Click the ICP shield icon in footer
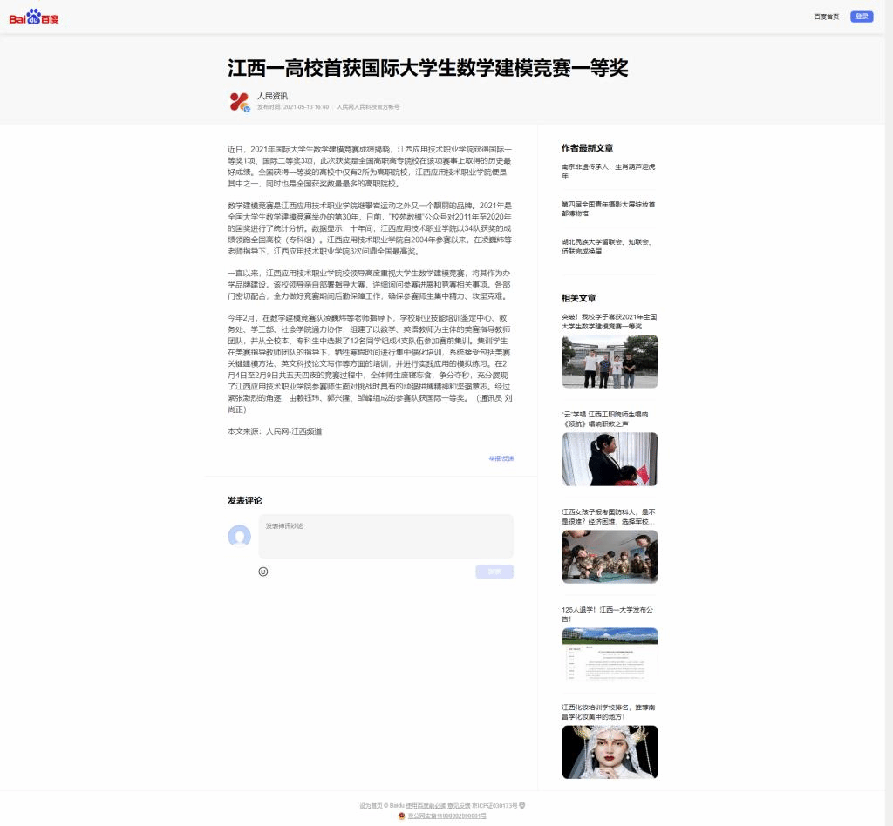893x826 pixels. pyautogui.click(x=522, y=805)
